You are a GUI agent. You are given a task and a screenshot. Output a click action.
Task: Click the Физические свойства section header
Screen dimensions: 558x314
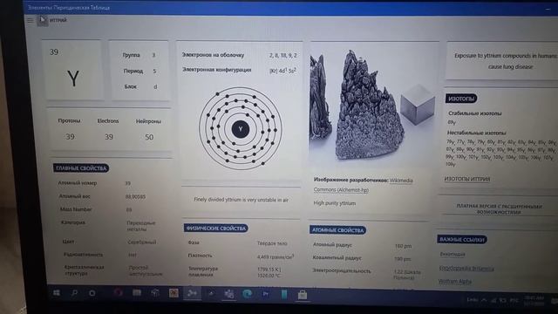(216, 229)
